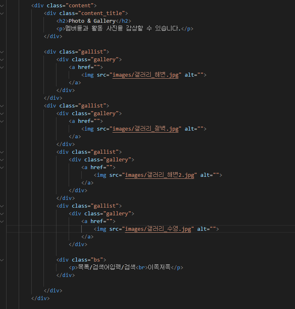This screenshot has width=295, height=309.
Task: Fold the anchor tag above 갤러리_해변.jpg image
Action: [x=2, y=67]
